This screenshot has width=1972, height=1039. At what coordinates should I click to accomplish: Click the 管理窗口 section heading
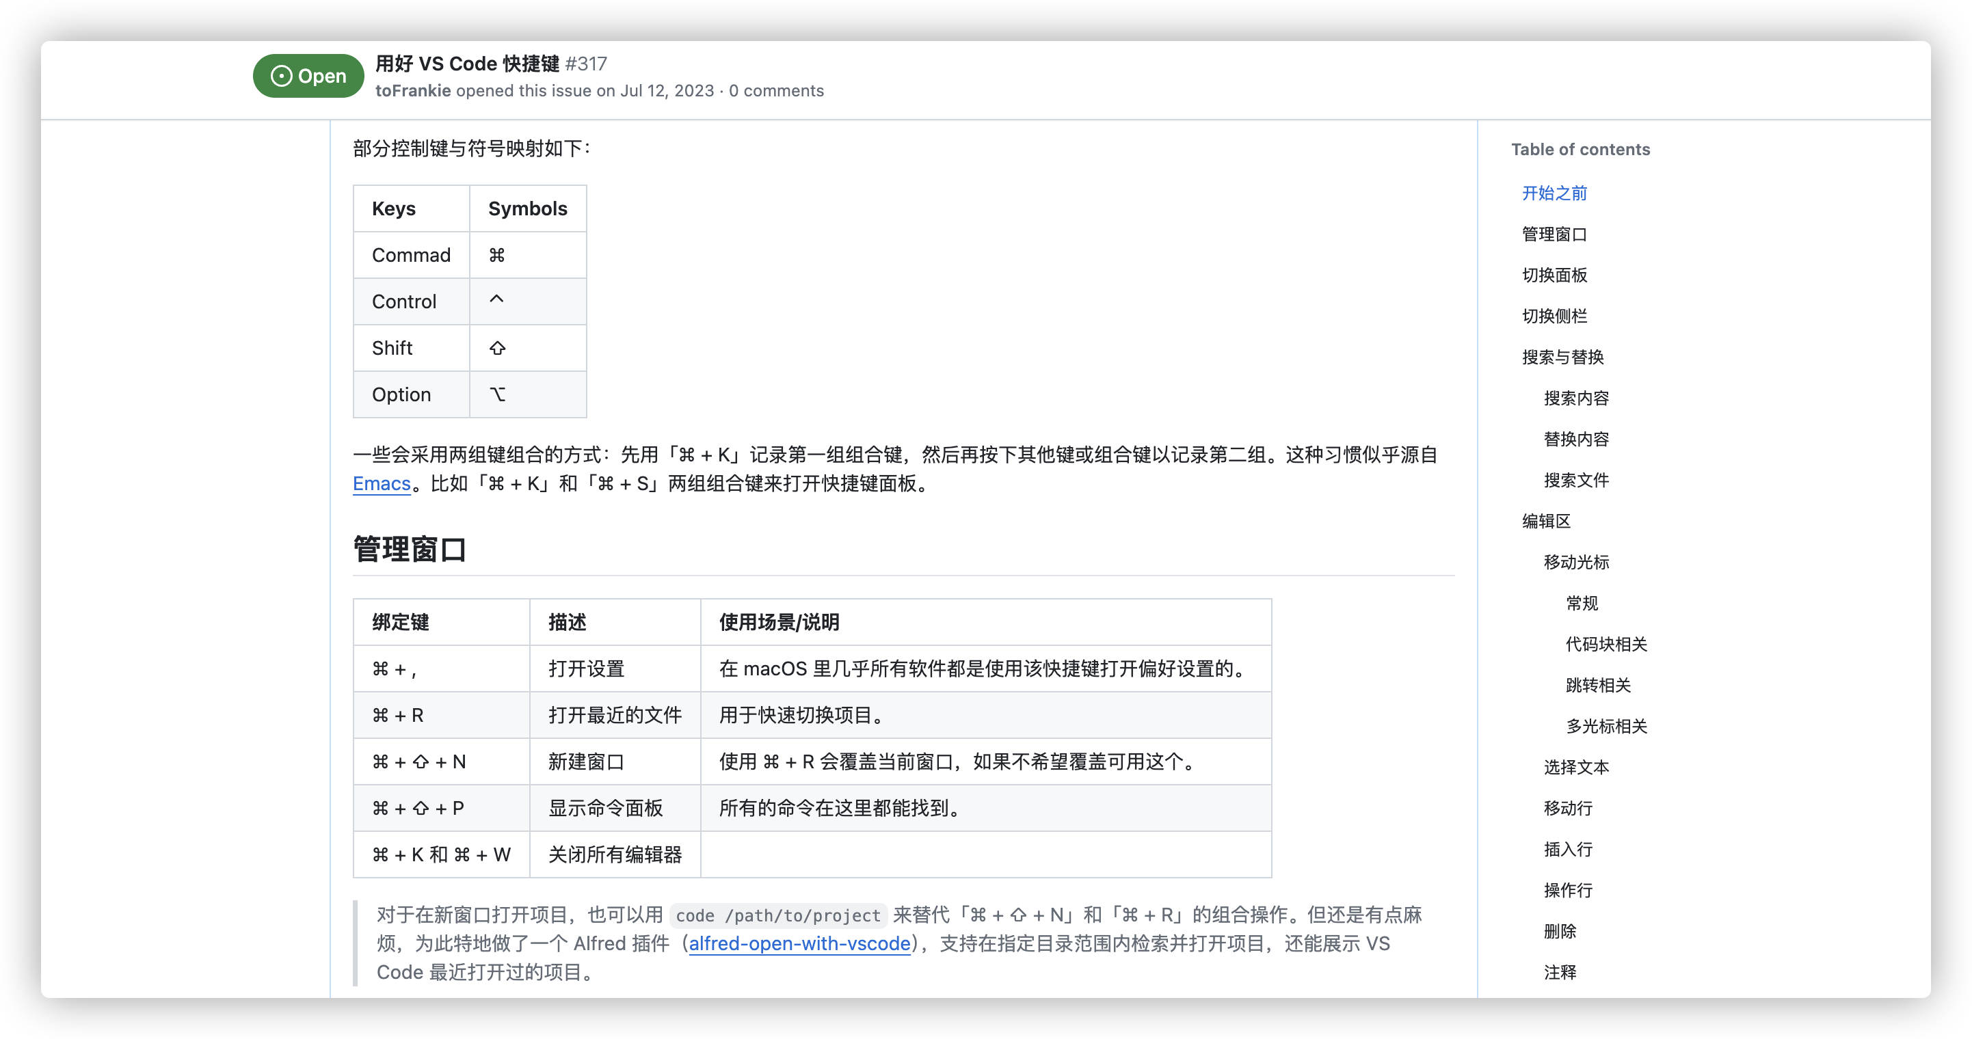tap(410, 550)
